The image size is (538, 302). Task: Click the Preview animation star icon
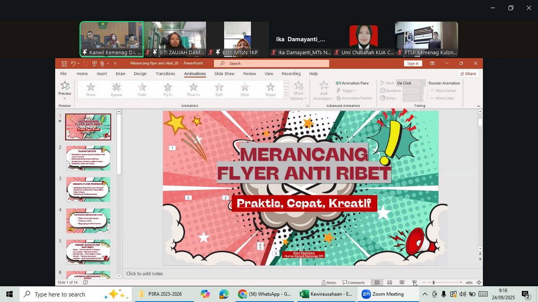[65, 86]
